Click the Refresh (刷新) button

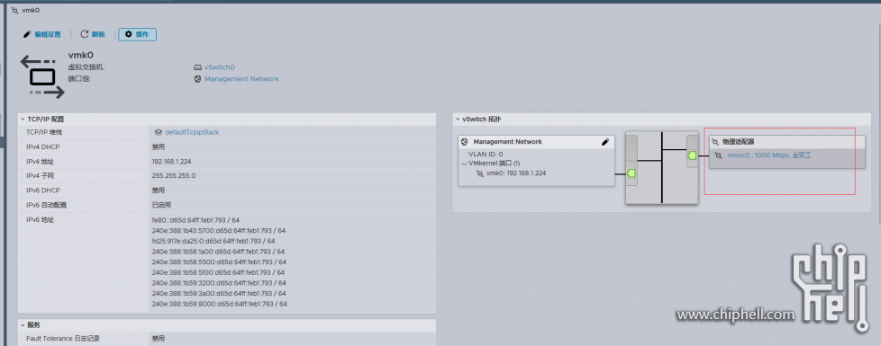[93, 34]
